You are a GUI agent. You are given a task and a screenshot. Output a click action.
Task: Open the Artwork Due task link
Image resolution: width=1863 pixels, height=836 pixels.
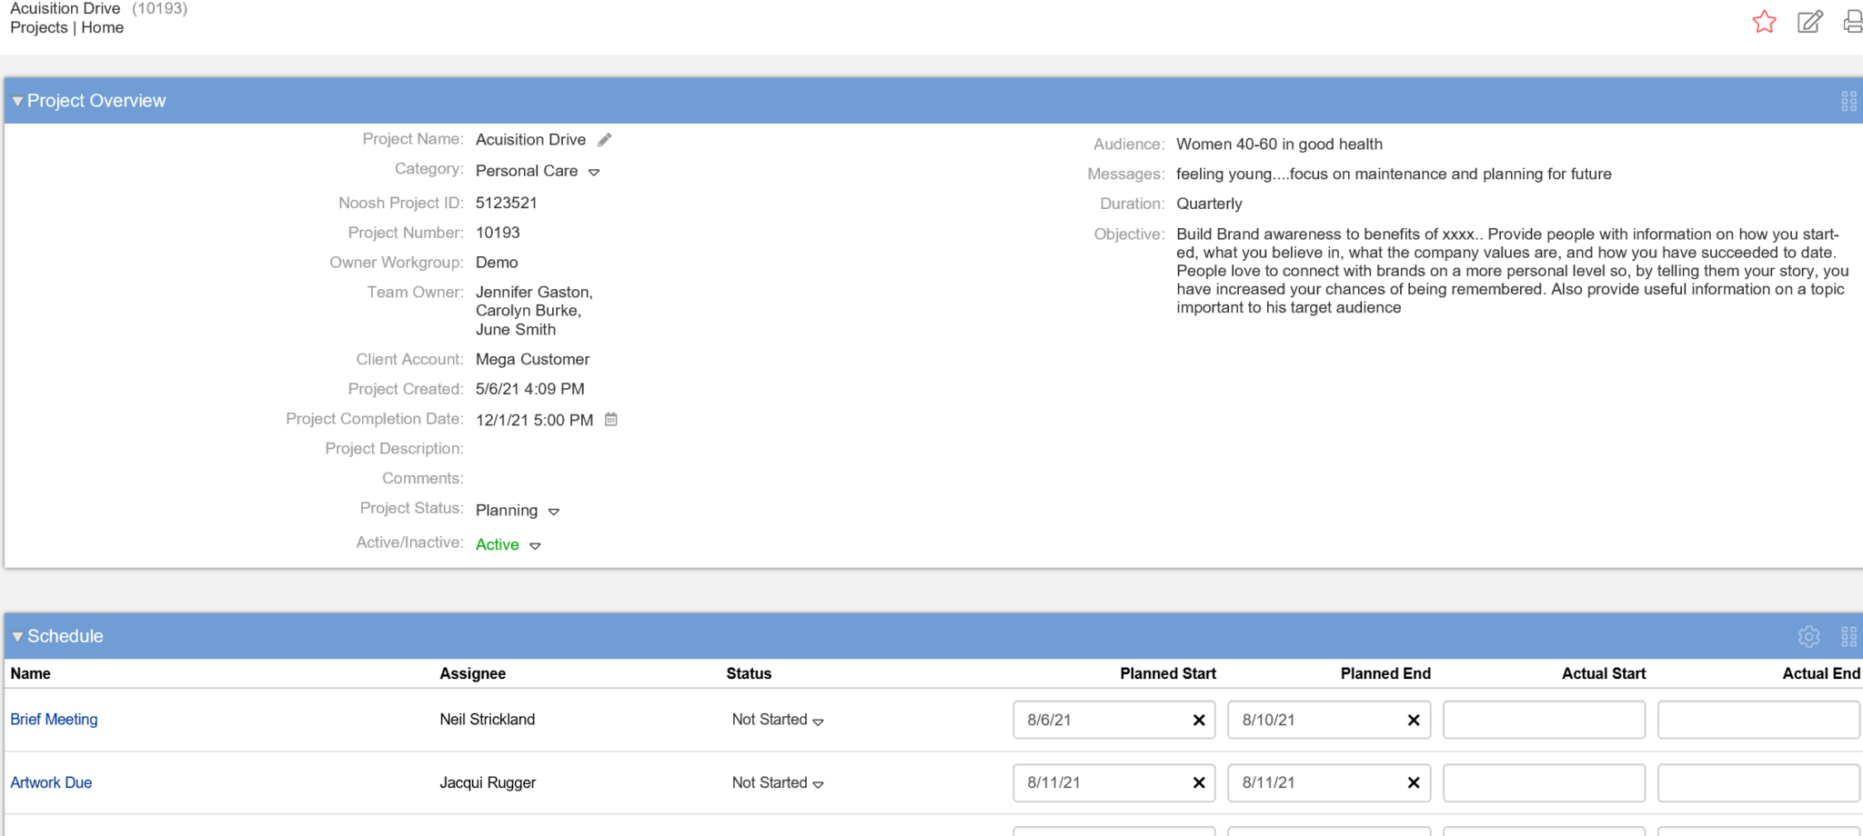(51, 783)
